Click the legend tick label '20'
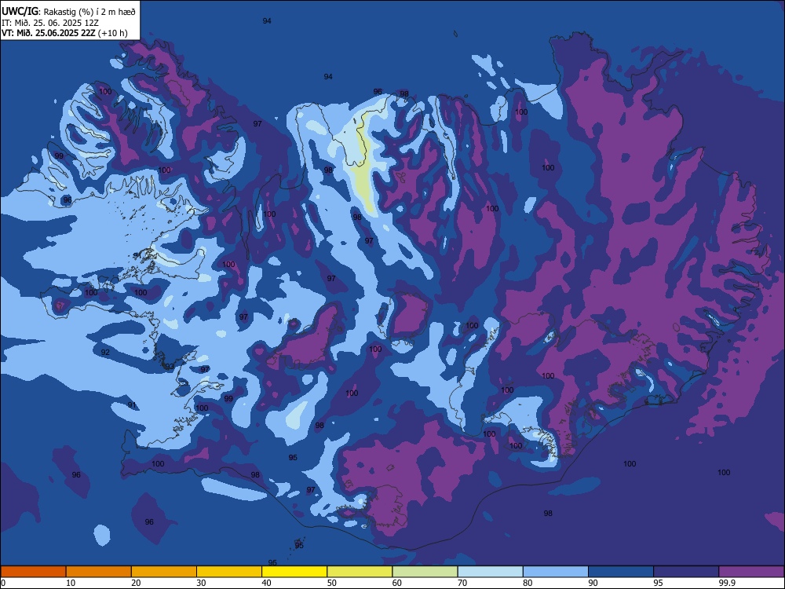The image size is (785, 589). pyautogui.click(x=136, y=583)
